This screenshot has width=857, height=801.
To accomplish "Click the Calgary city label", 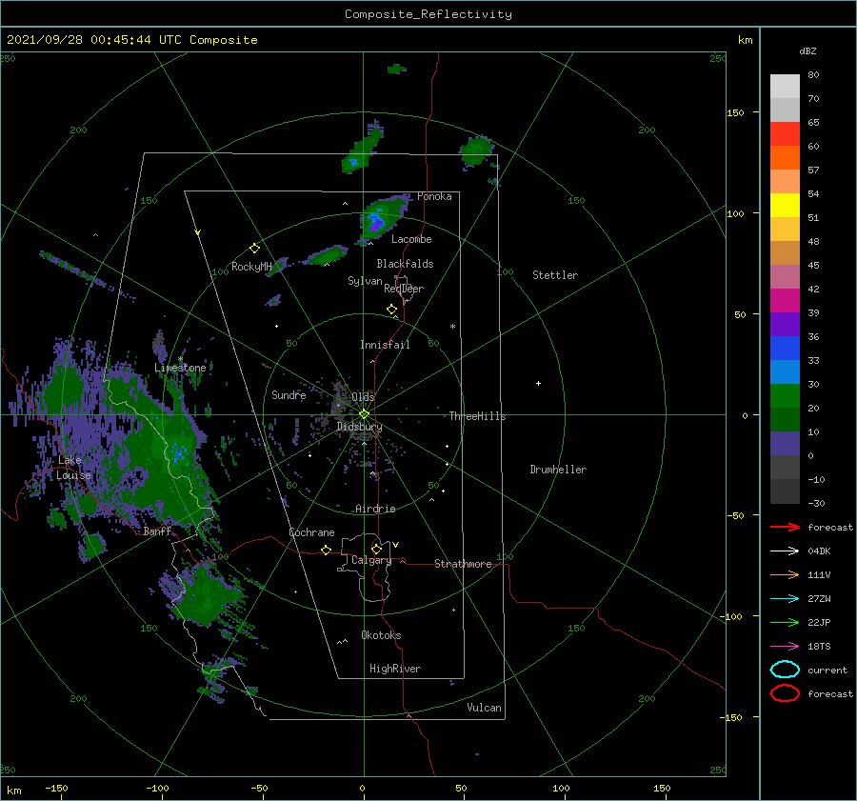I will (x=371, y=560).
